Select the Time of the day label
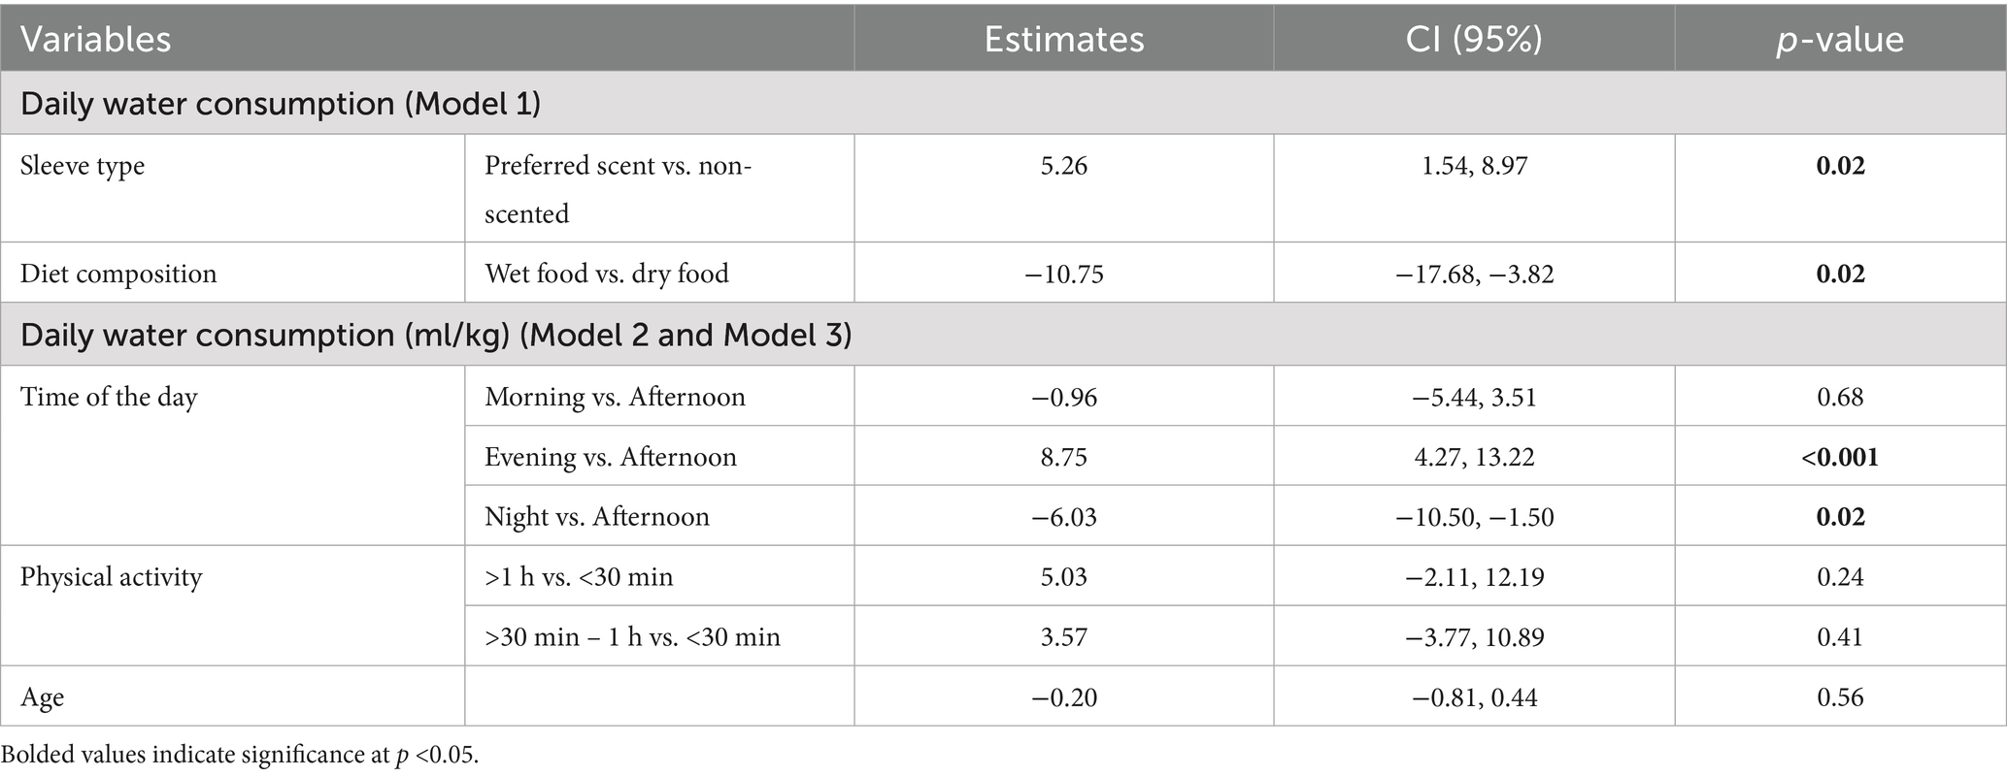This screenshot has height=776, width=2007. pos(109,397)
